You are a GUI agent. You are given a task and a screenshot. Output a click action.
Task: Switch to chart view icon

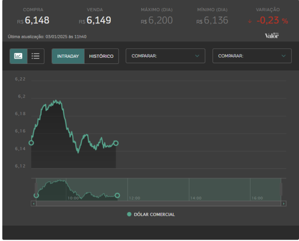19,56
